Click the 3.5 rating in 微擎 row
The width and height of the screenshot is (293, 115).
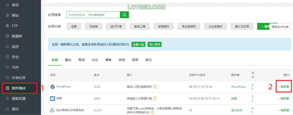point(253,98)
